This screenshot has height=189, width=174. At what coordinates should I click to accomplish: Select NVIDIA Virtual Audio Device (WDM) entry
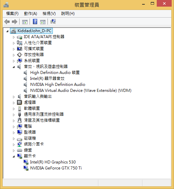coord(81,91)
